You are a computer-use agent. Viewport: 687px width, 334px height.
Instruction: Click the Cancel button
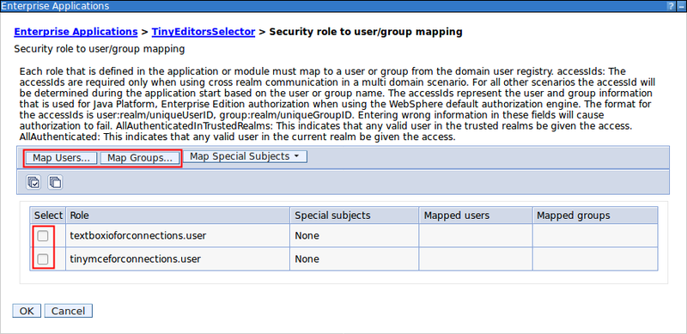click(x=69, y=311)
